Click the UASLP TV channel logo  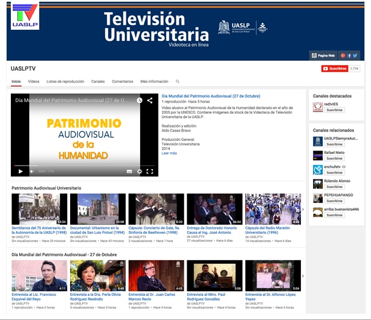pyautogui.click(x=25, y=16)
